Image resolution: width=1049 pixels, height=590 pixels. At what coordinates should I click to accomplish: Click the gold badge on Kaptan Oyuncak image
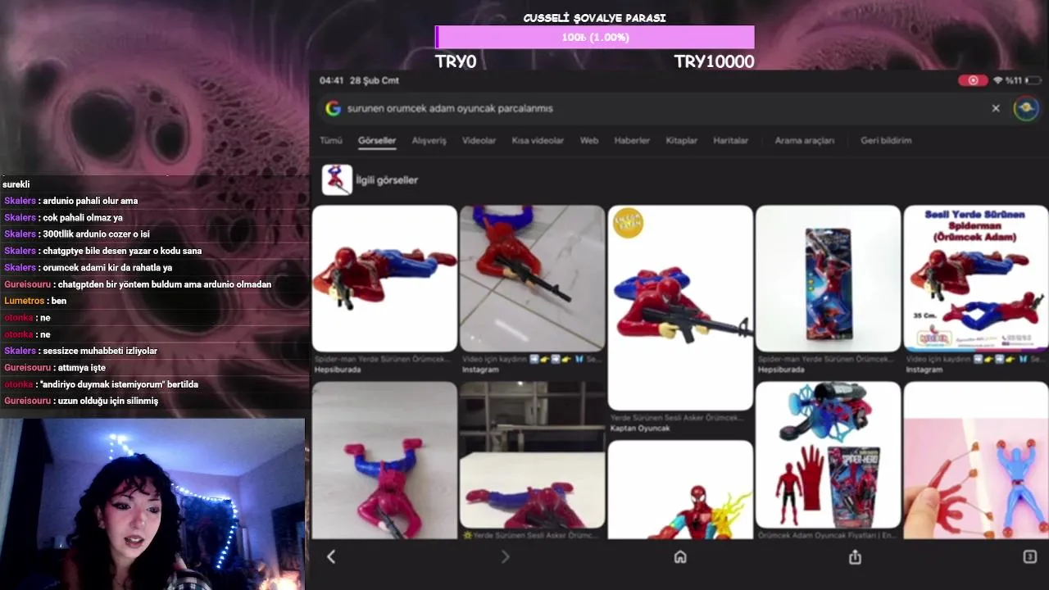(628, 223)
